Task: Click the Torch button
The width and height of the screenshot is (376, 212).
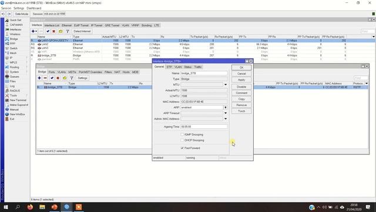Action: point(241,111)
